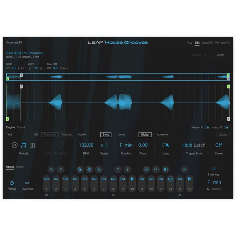Image resolution: width=236 pixels, height=236 pixels.
Task: Switch to the Sound tab
Action: coord(21,127)
